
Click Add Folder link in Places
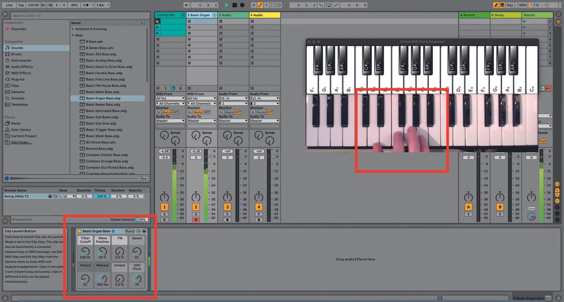tap(21, 142)
